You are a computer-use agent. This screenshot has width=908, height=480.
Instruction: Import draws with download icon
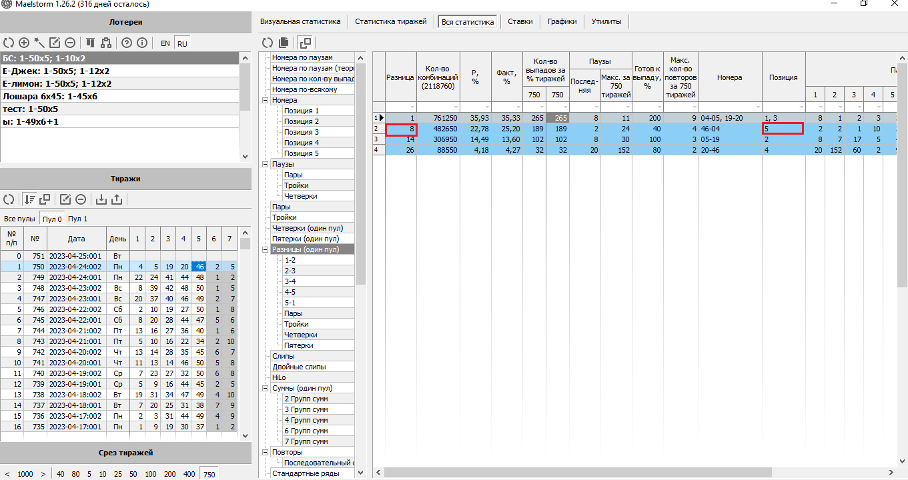tap(101, 199)
